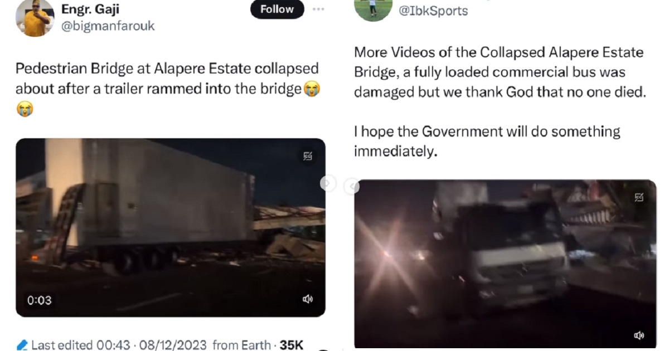Play the right damaged bus video
This screenshot has width=669, height=351.
505,265
